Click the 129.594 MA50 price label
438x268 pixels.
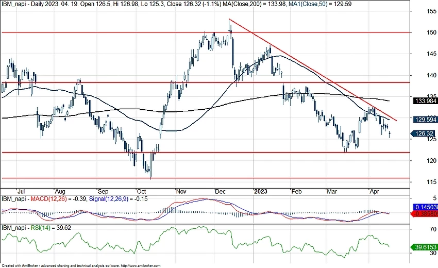click(426, 120)
